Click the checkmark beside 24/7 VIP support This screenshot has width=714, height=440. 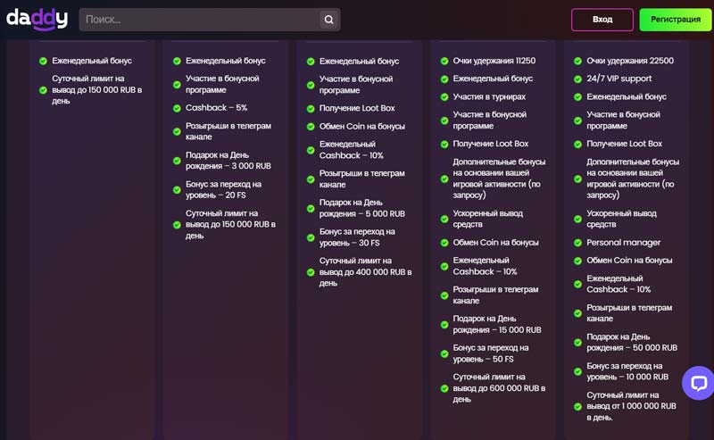(x=578, y=79)
